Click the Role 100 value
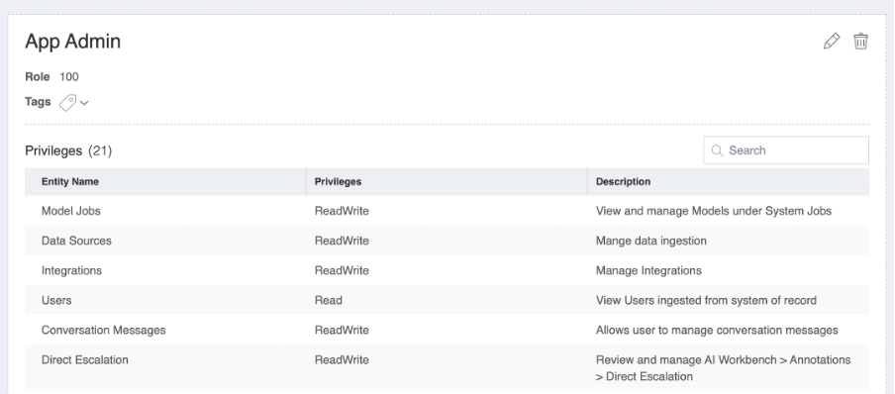This screenshot has width=895, height=394. 69,76
